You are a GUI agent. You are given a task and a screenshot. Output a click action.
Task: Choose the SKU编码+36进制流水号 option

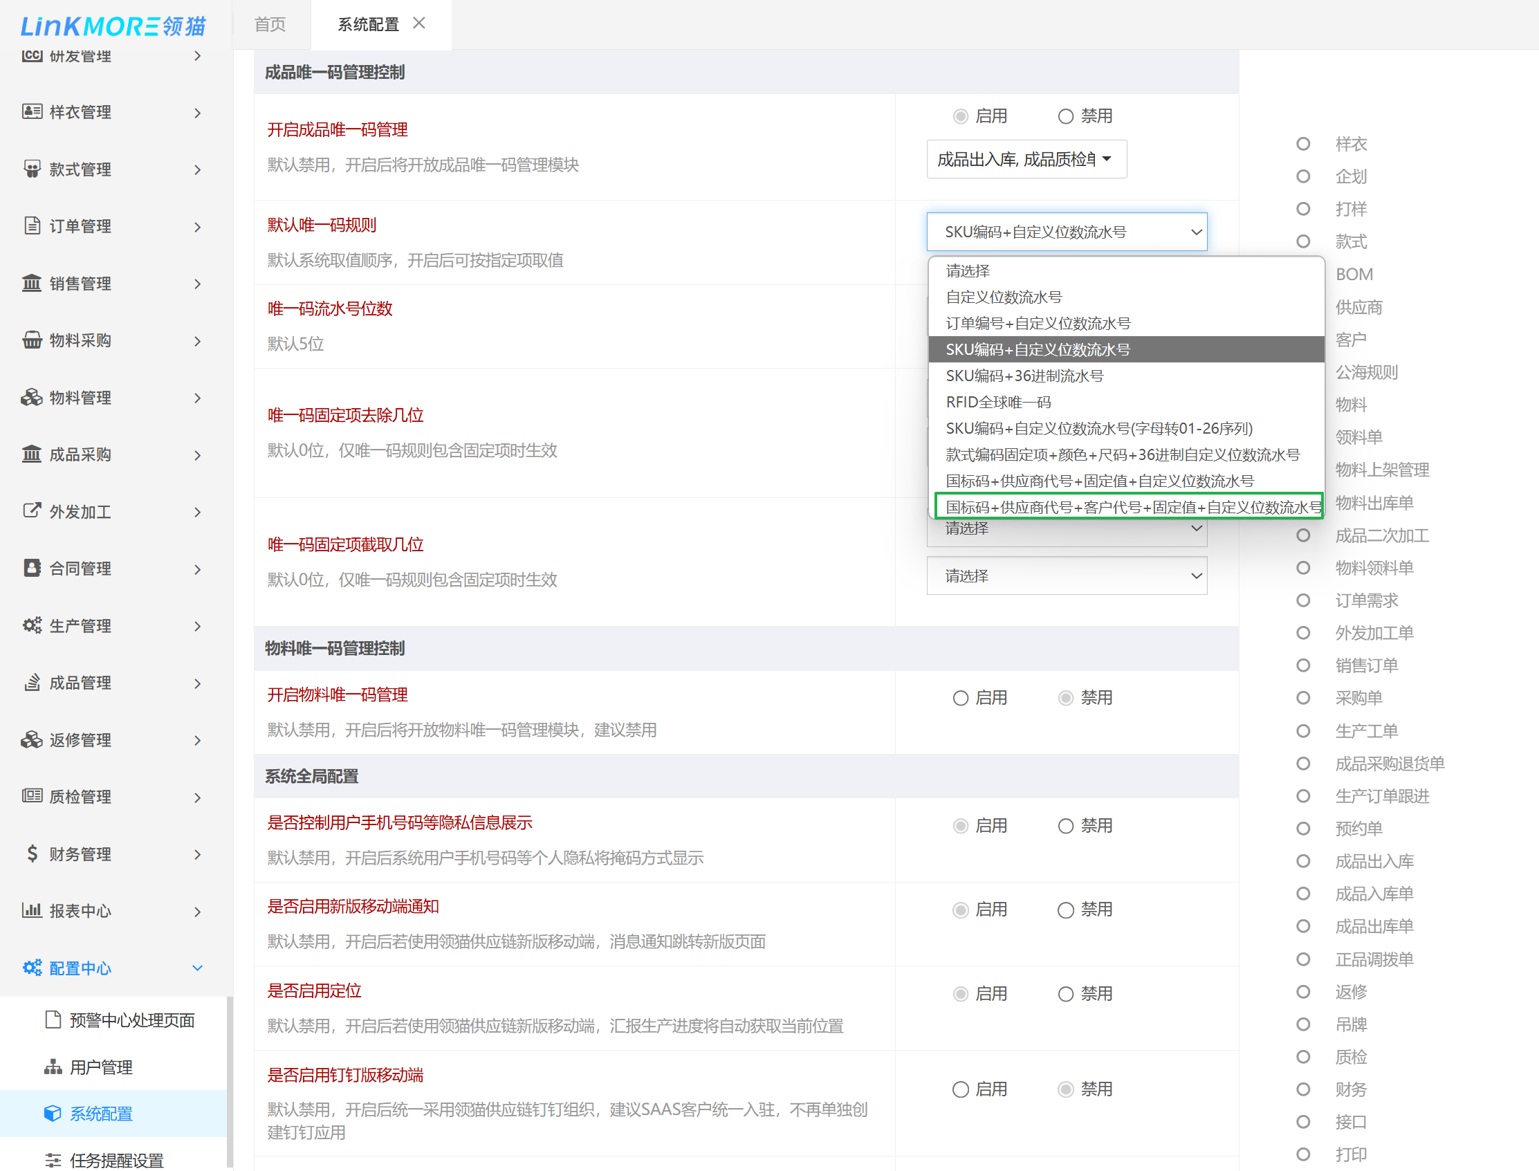[1024, 376]
